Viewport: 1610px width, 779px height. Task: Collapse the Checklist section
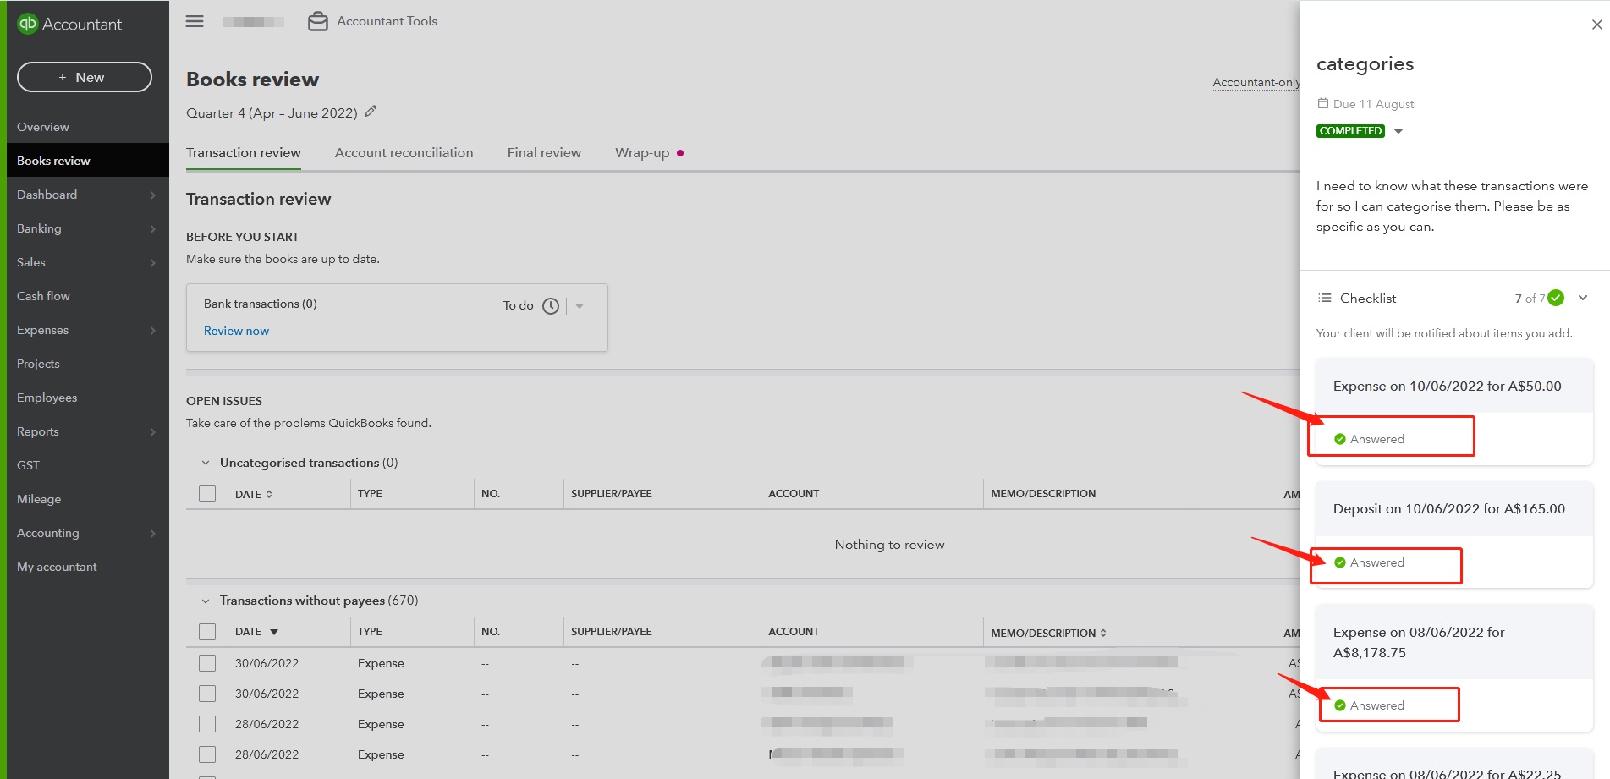tap(1583, 298)
